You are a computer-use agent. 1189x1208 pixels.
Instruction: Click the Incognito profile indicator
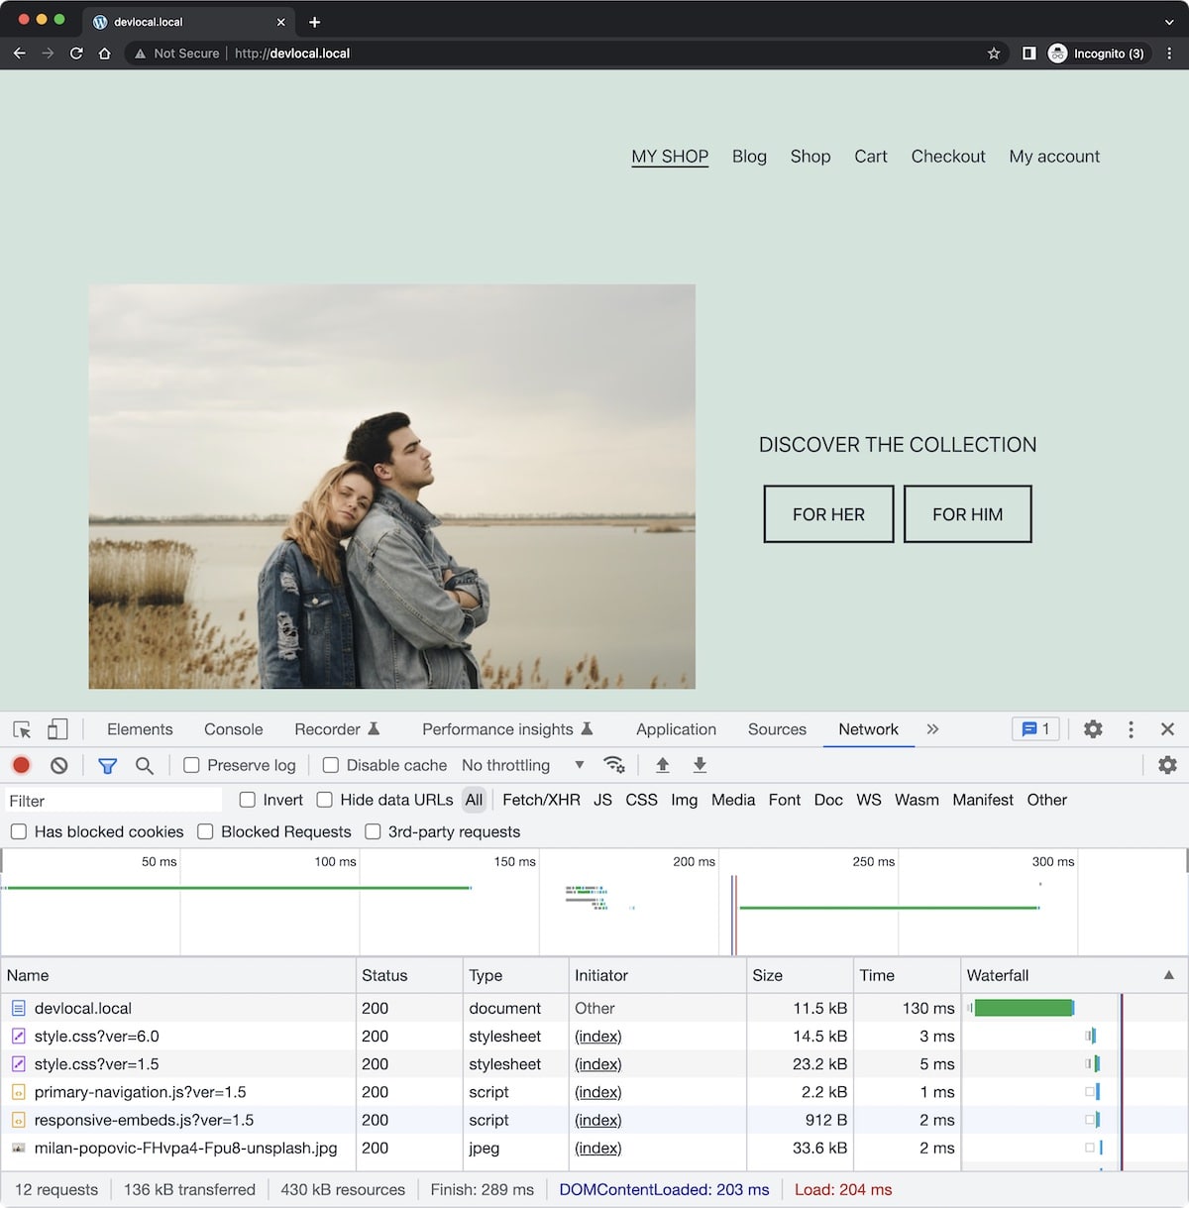click(1097, 54)
